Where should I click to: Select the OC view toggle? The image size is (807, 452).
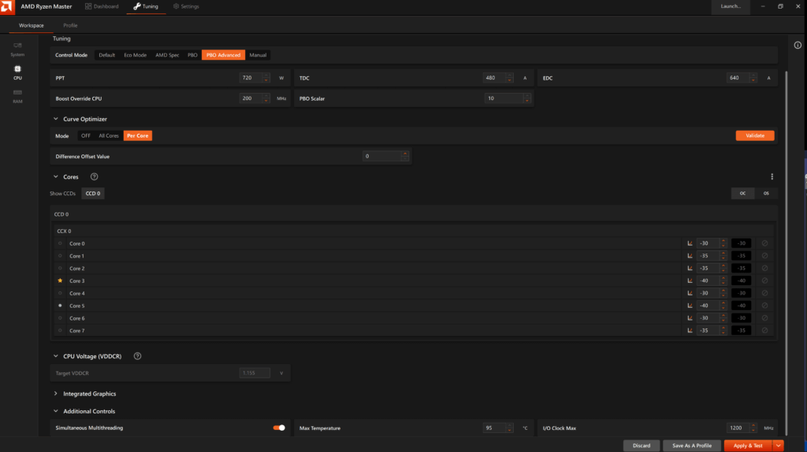click(x=742, y=194)
